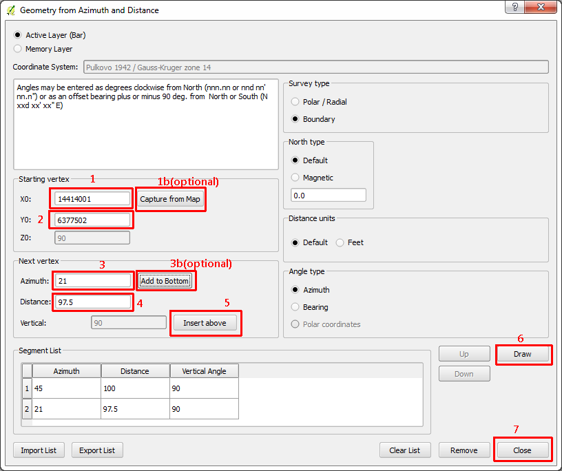Click row 2 azimuth cell showing 21

pos(67,409)
